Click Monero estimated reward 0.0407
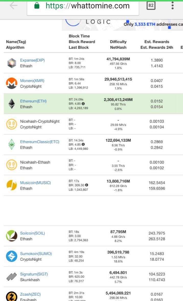Screen dimensions: 183x301 (157, 81)
